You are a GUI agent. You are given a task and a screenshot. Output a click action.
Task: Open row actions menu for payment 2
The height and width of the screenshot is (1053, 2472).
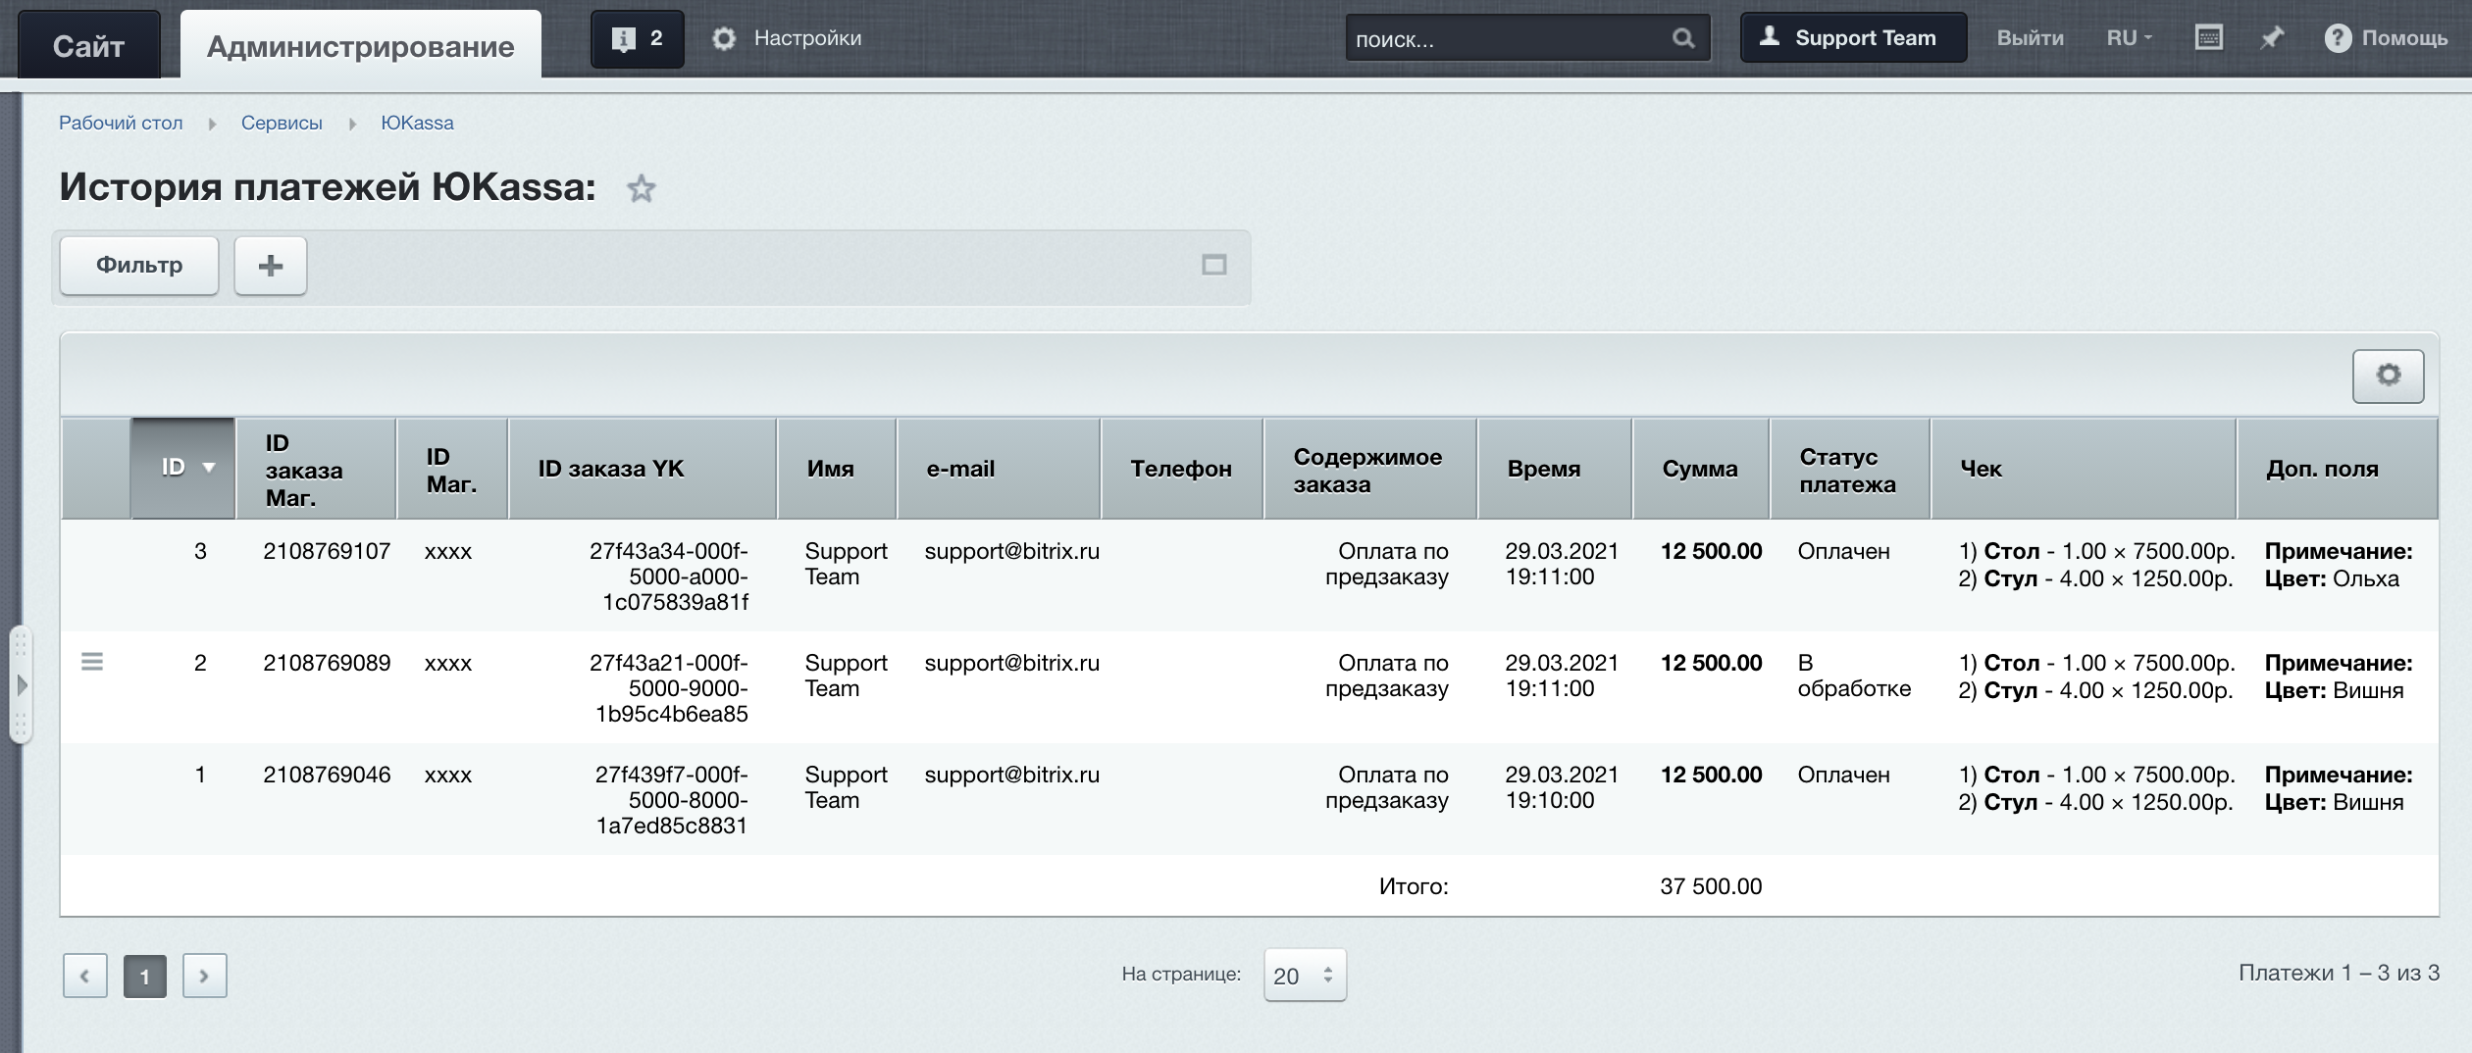click(92, 663)
